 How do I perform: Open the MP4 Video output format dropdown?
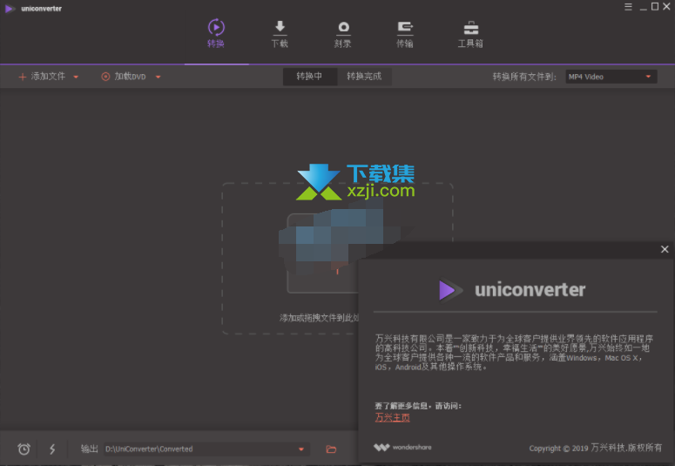611,77
